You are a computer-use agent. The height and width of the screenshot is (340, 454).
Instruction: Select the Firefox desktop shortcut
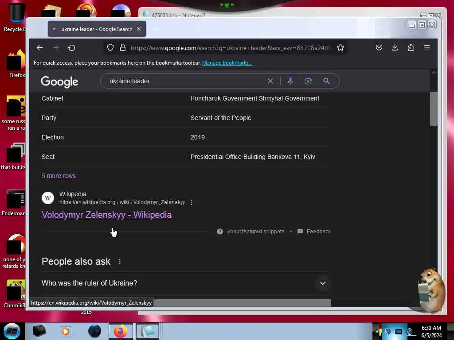[16, 64]
